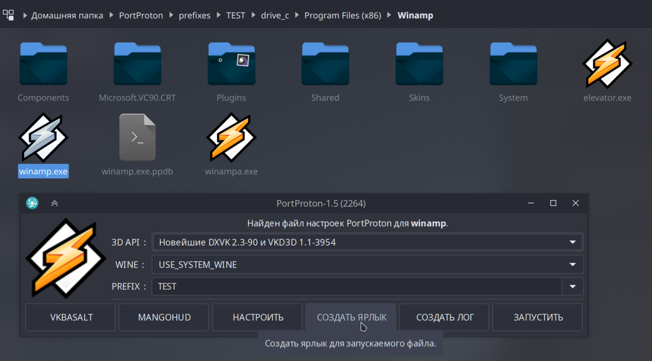The height and width of the screenshot is (361, 652).
Task: Minimize the PortProton window
Action: click(531, 203)
